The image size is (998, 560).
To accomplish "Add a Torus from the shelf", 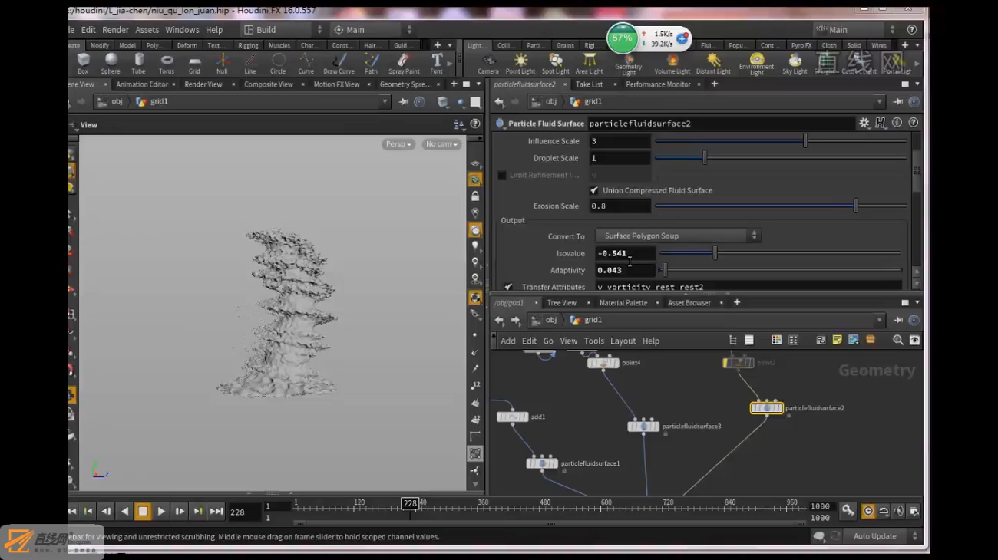I will pos(167,63).
